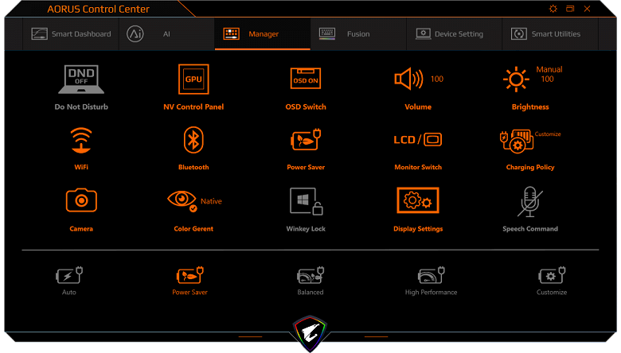
Task: Switch to the AI tab
Action: pos(166,34)
